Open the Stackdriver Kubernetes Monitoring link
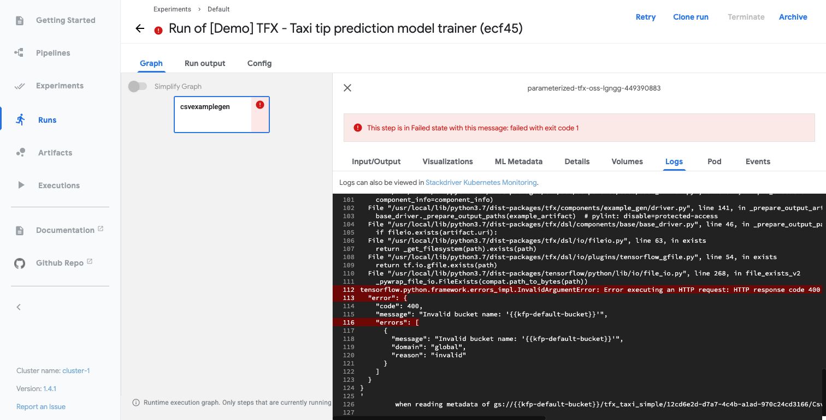The width and height of the screenshot is (826, 420). point(481,183)
